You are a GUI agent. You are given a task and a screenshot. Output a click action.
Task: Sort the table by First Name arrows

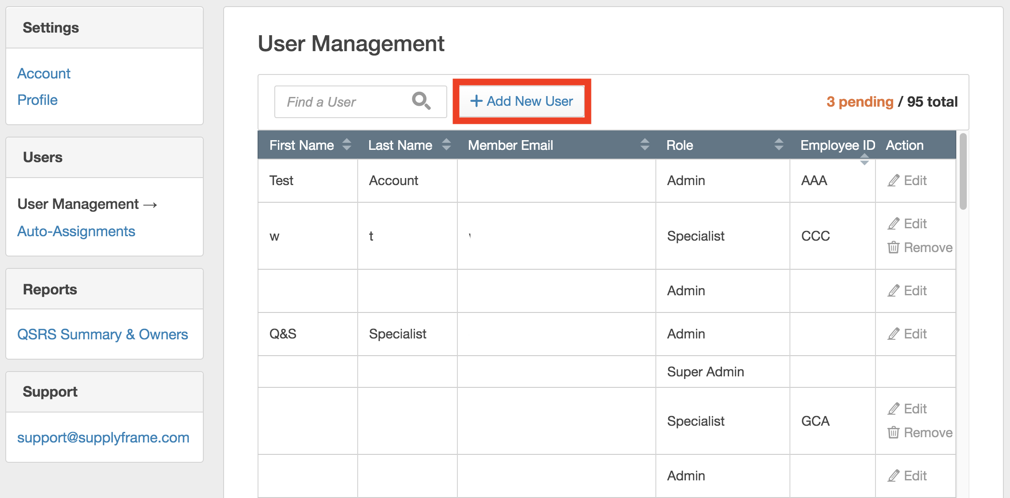click(347, 145)
